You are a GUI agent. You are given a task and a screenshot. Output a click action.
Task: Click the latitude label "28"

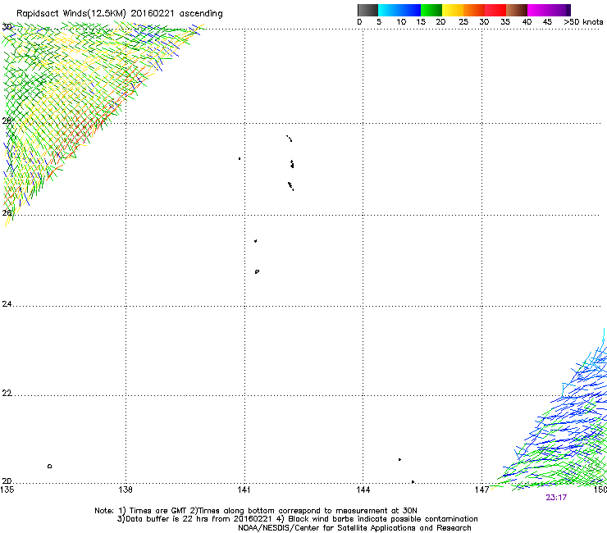click(x=7, y=121)
